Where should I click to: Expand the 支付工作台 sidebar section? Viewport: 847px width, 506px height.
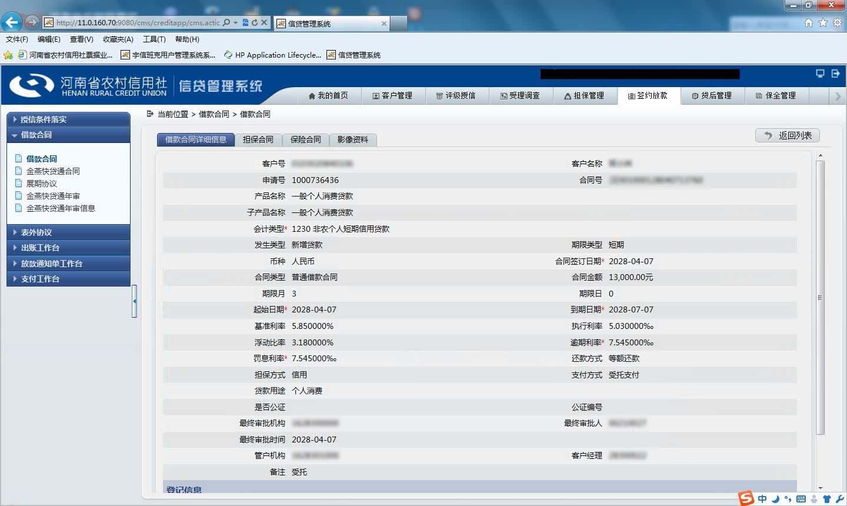tap(68, 279)
